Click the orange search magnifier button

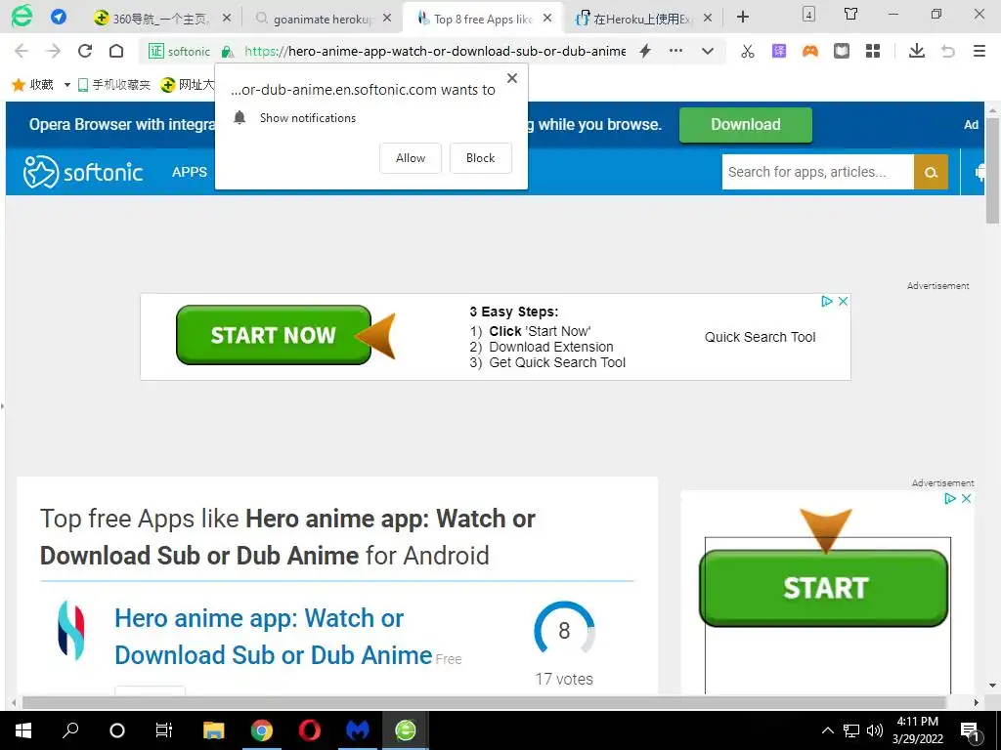point(931,172)
